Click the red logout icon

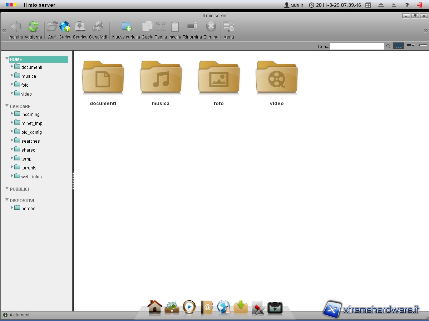[x=419, y=5]
